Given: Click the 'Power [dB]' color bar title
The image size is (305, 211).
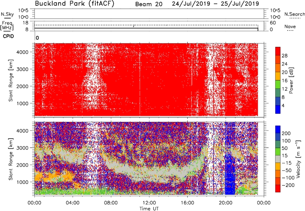Looking at the screenshot, I should pyautogui.click(x=291, y=80).
